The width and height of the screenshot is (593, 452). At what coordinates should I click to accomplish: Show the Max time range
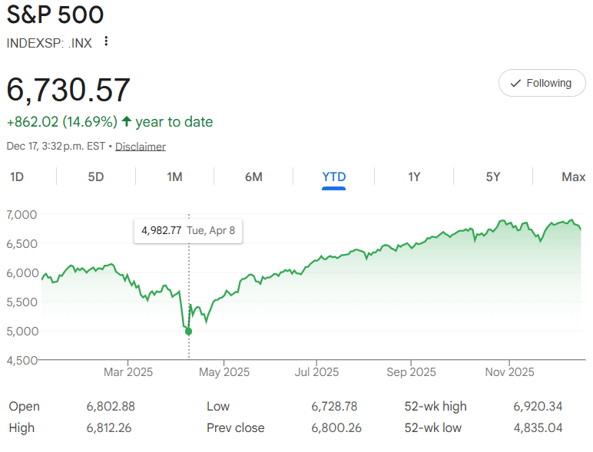point(573,177)
